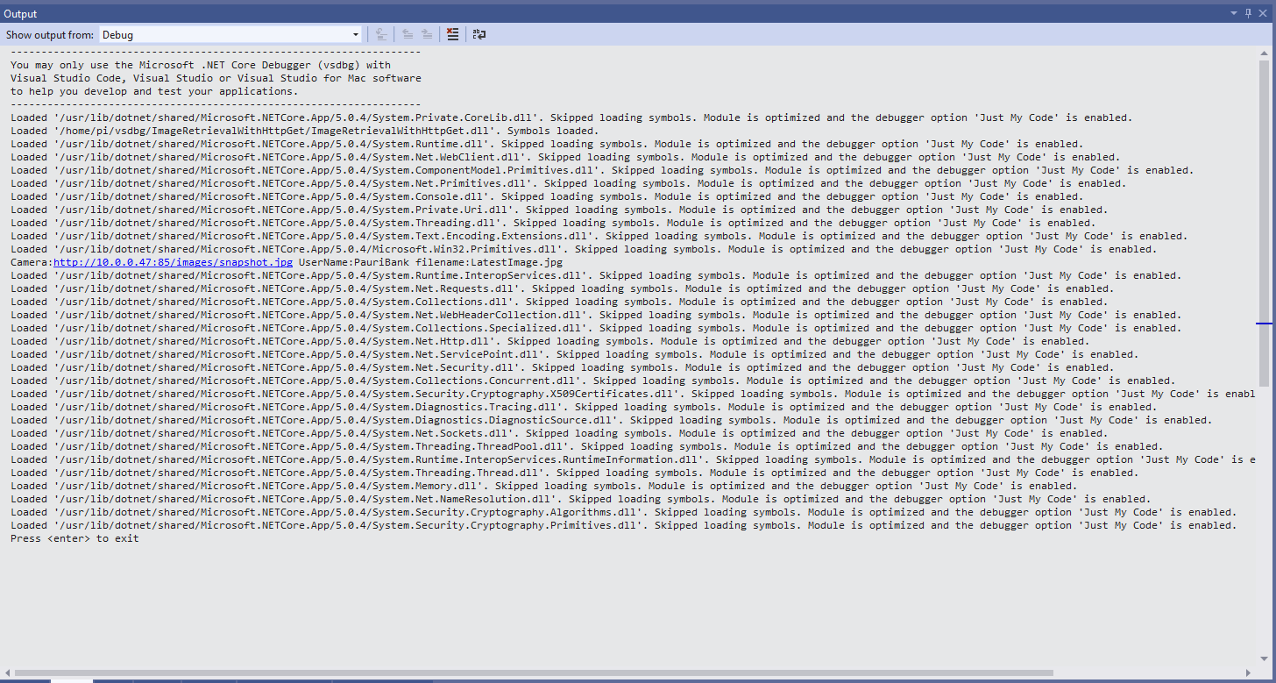Open the 'Show output from' Debug dropdown
Viewport: 1276px width, 683px height.
[x=230, y=35]
